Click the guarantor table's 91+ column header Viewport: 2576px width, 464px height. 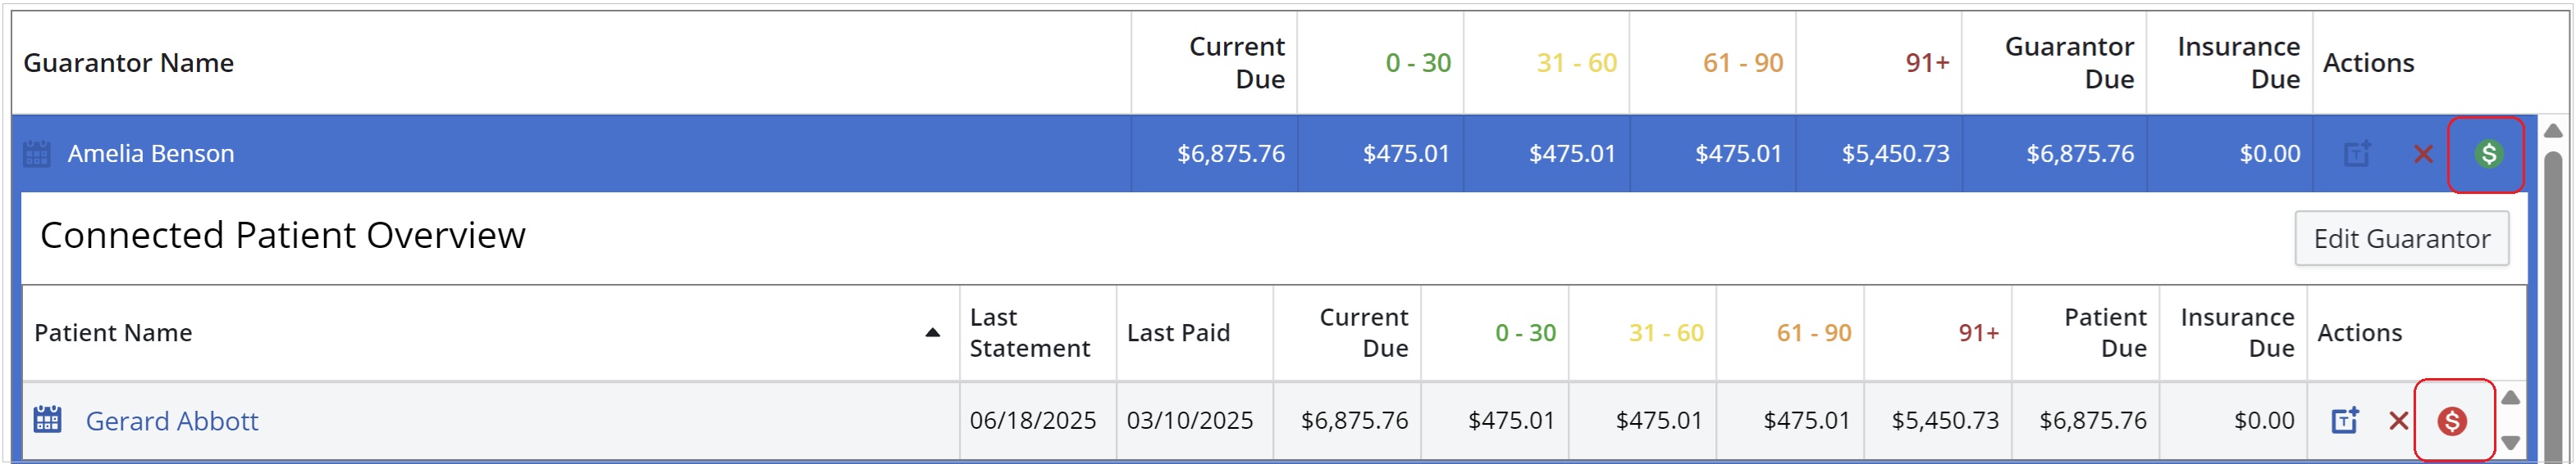point(1927,63)
